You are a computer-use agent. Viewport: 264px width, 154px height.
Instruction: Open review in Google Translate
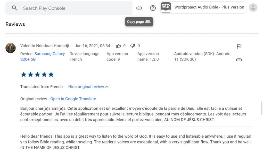(x=73, y=99)
